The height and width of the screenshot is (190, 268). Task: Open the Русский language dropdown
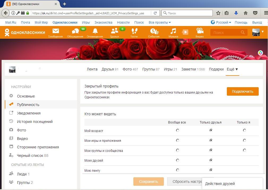(221, 22)
